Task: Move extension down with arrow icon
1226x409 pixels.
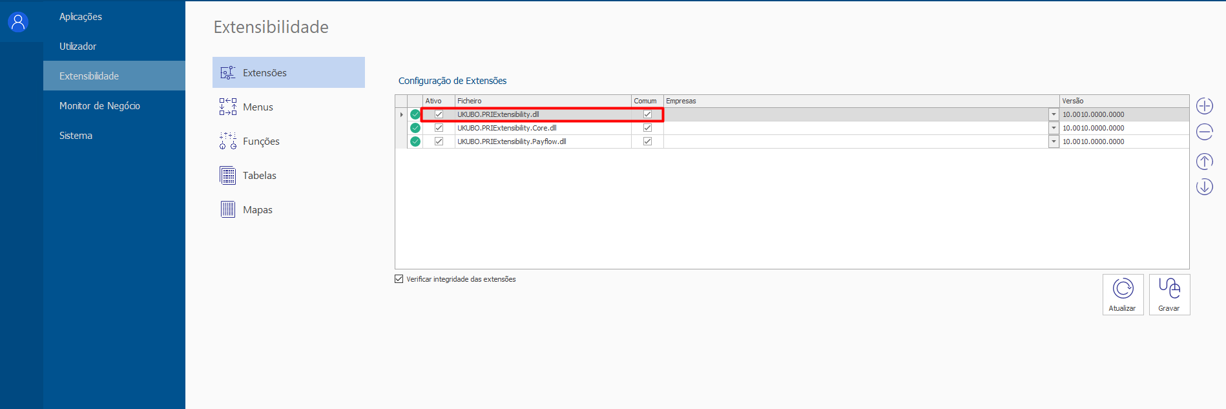Action: tap(1204, 187)
